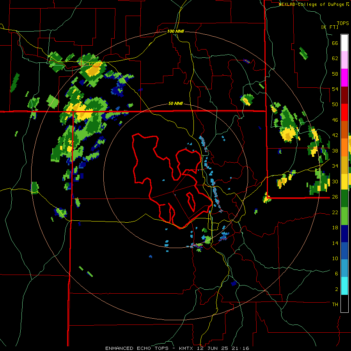Click the dark green 30 kft legend swatch
351x351 pixels.
coord(344,199)
